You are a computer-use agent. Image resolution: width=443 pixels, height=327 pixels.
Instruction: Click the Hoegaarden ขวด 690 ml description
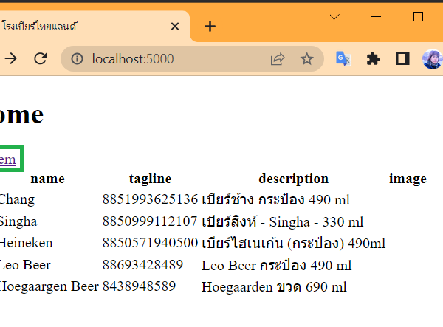[x=274, y=287]
